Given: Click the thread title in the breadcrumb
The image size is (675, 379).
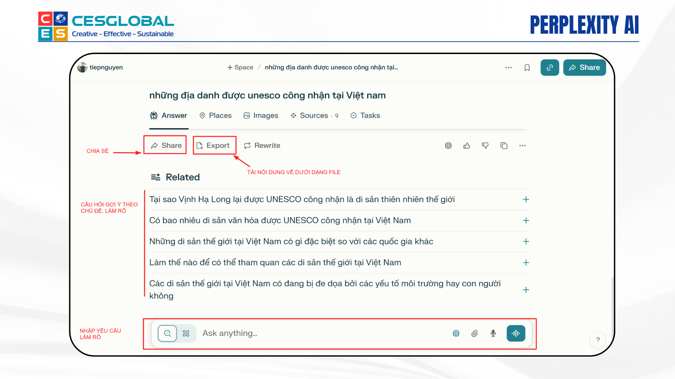Looking at the screenshot, I should [331, 67].
